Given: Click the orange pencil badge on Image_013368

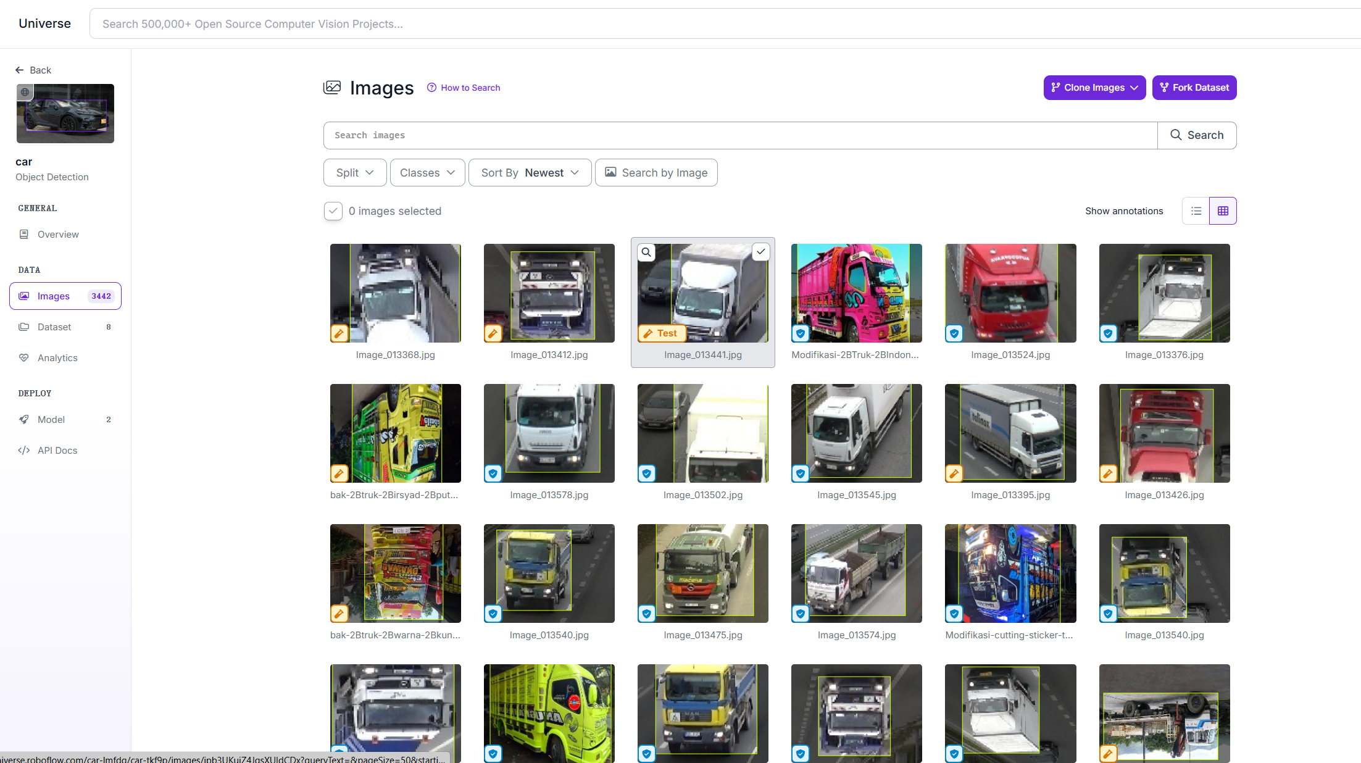Looking at the screenshot, I should (x=339, y=333).
